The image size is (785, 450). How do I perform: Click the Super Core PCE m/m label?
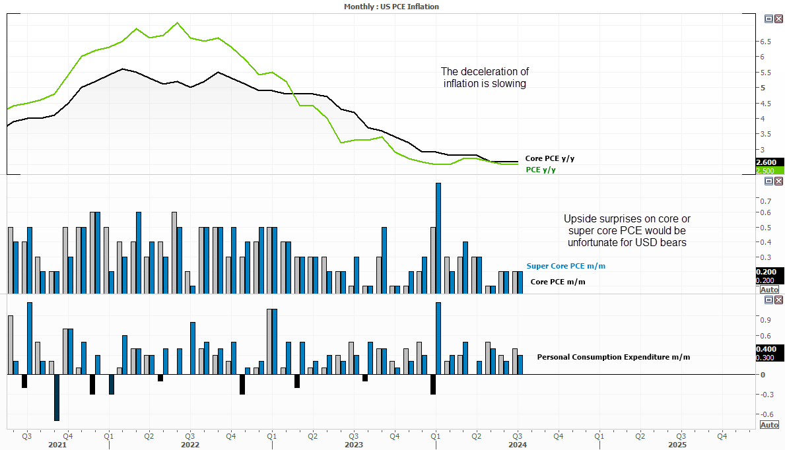click(x=566, y=266)
